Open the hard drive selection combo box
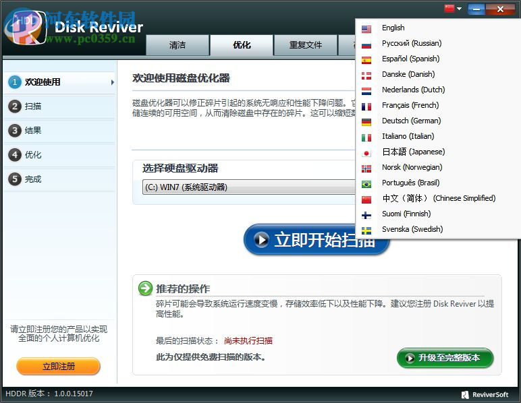The image size is (521, 403). [249, 187]
